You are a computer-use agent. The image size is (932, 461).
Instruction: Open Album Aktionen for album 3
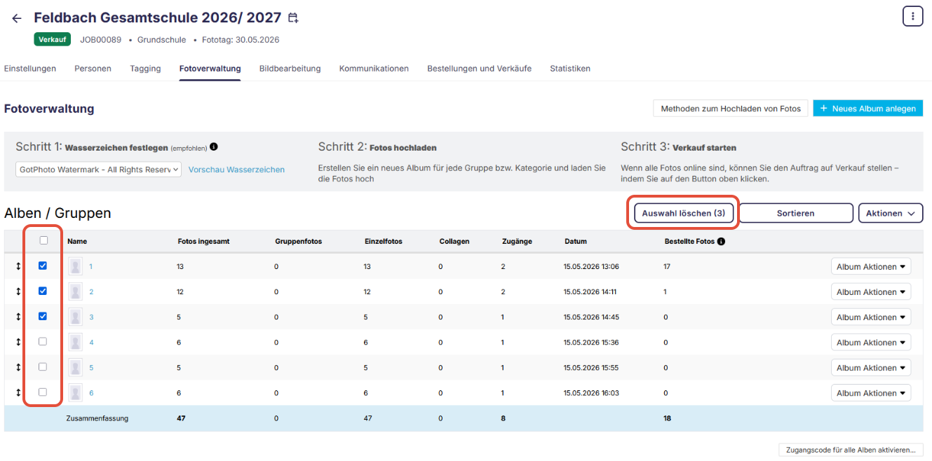pos(871,317)
